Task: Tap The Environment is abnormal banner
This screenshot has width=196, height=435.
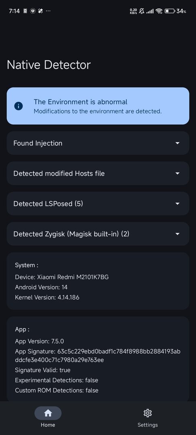Action: pos(98,106)
